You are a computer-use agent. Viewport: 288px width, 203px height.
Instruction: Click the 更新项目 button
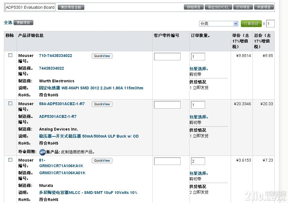point(23,23)
